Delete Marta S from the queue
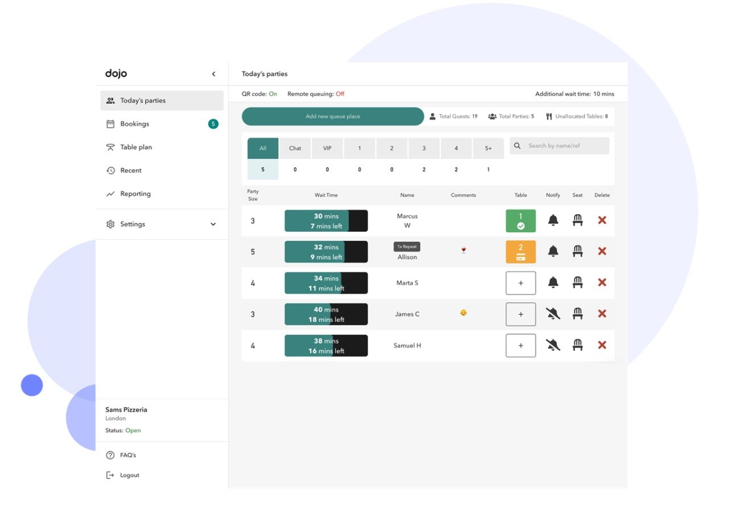 coord(602,282)
